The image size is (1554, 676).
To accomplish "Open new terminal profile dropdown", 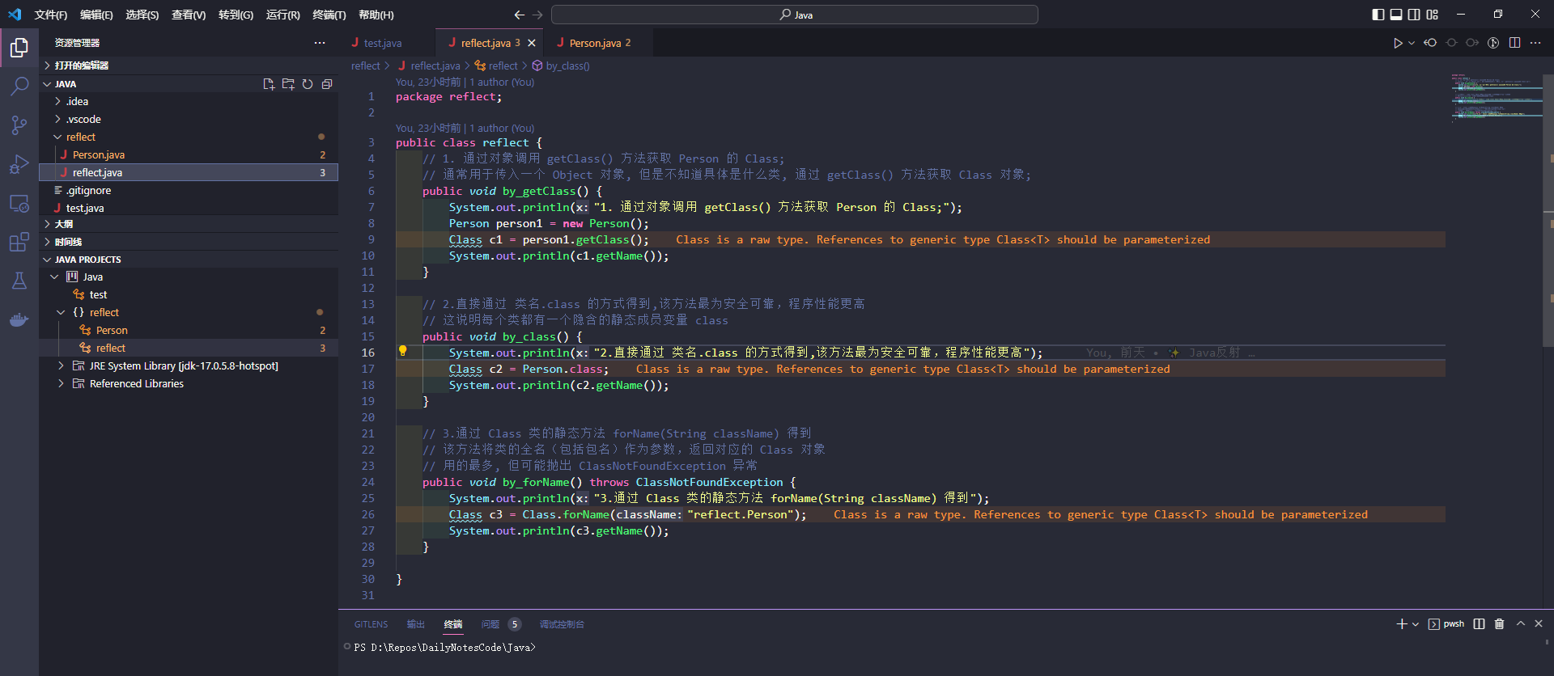I will [x=1416, y=623].
